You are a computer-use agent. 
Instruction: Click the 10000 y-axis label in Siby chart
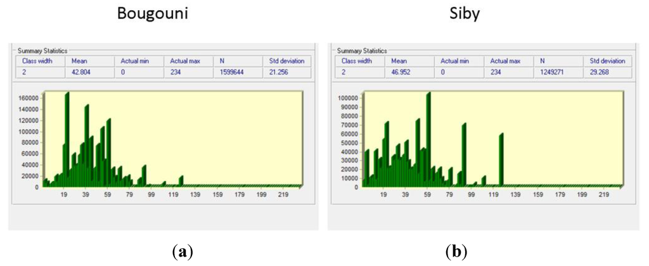[350, 179]
